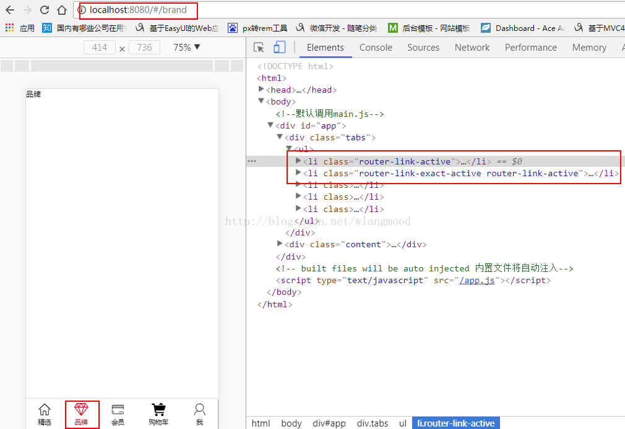Open the px转rem工具 bookmark
Image resolution: width=625 pixels, height=429 pixels.
point(257,28)
